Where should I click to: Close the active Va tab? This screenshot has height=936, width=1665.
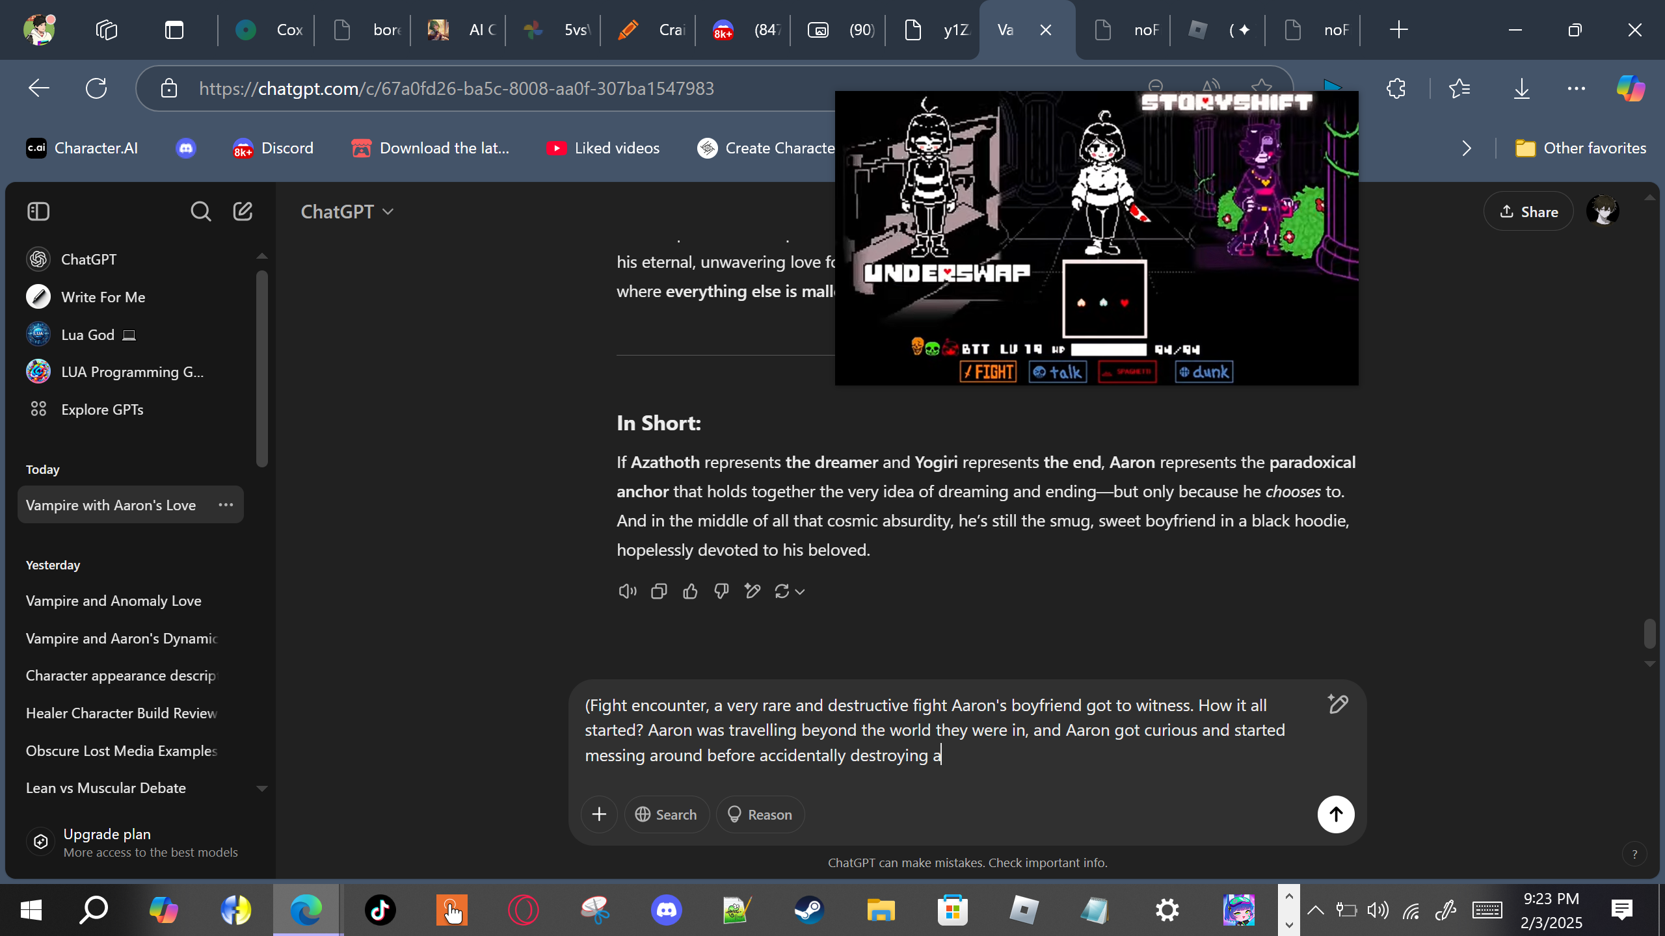[1046, 30]
